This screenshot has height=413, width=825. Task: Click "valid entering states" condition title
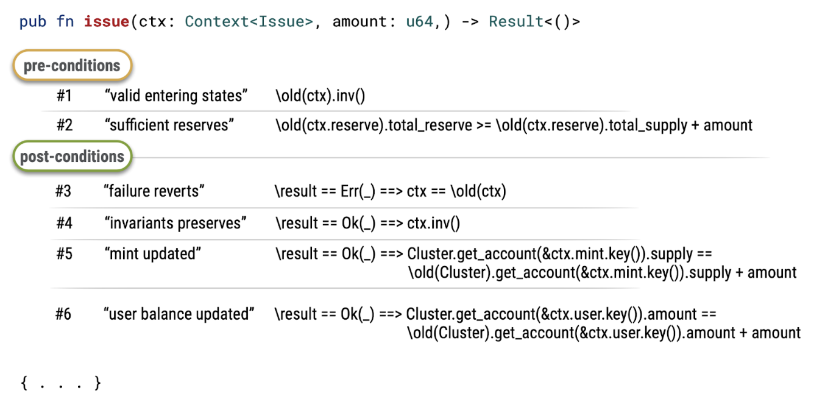[x=176, y=96]
